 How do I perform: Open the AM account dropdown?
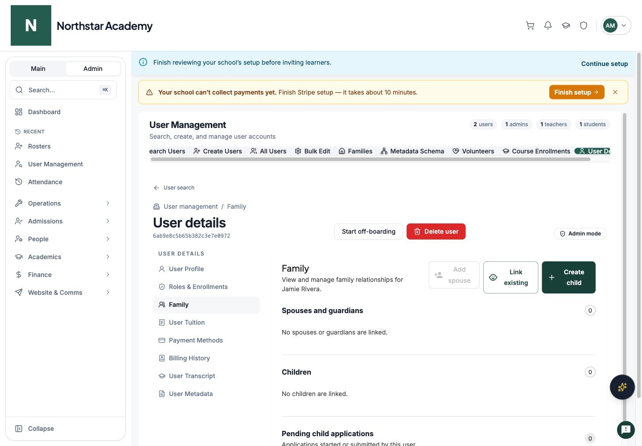tap(616, 25)
